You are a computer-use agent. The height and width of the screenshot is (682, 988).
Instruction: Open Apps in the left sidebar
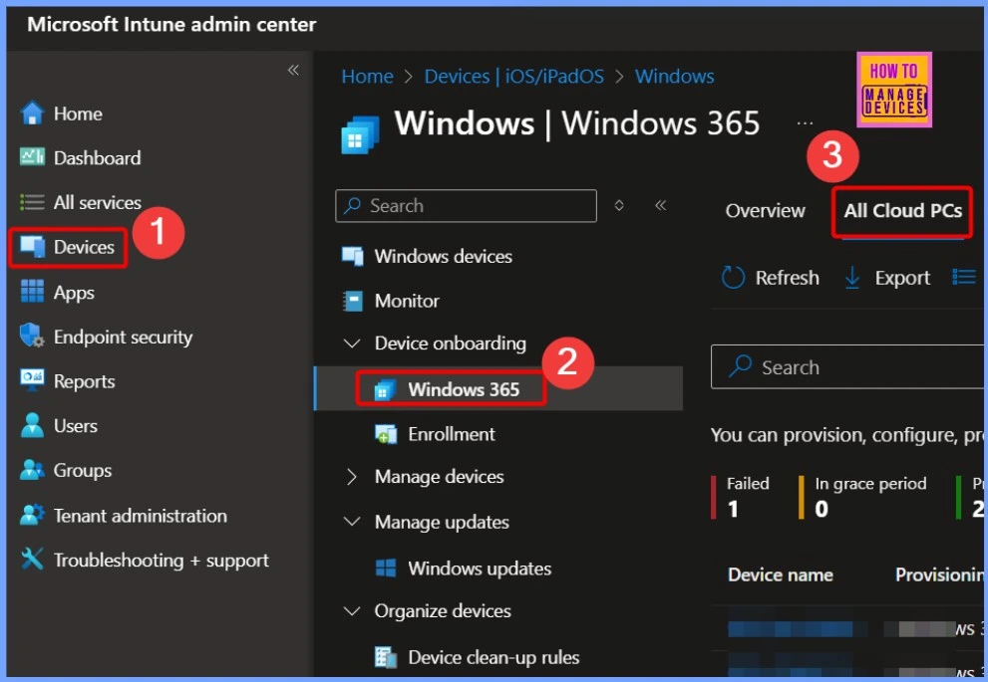coord(74,293)
